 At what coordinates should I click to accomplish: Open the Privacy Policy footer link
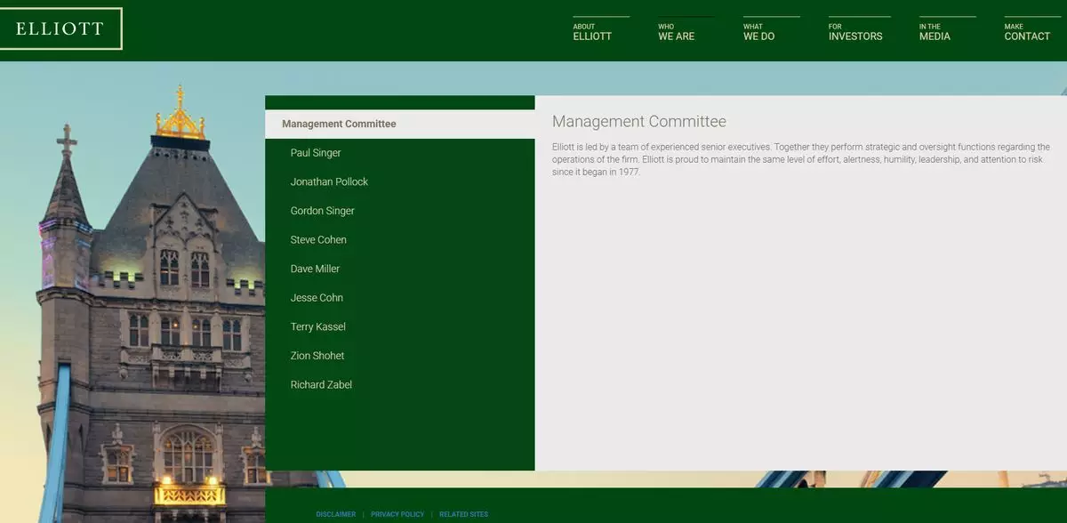(x=397, y=514)
